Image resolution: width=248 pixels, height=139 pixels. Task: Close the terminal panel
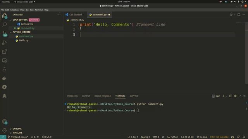click(245, 96)
